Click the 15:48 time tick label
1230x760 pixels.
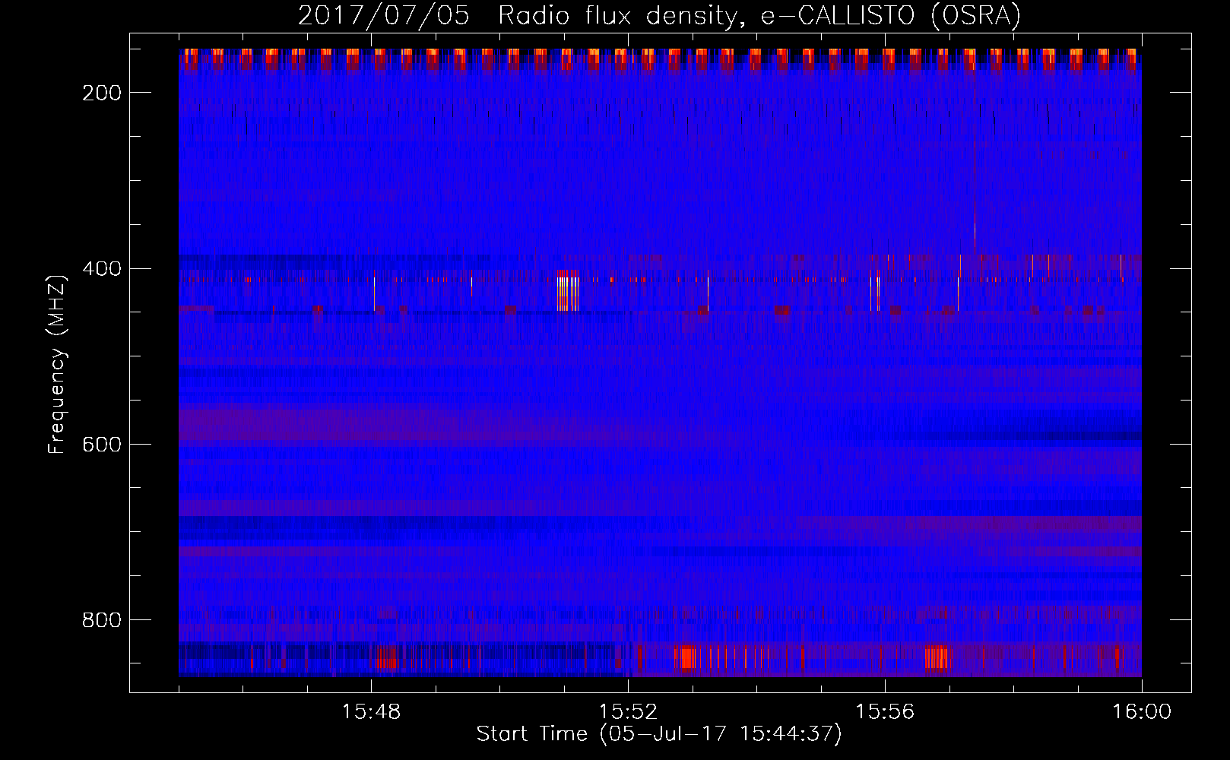[x=371, y=712]
